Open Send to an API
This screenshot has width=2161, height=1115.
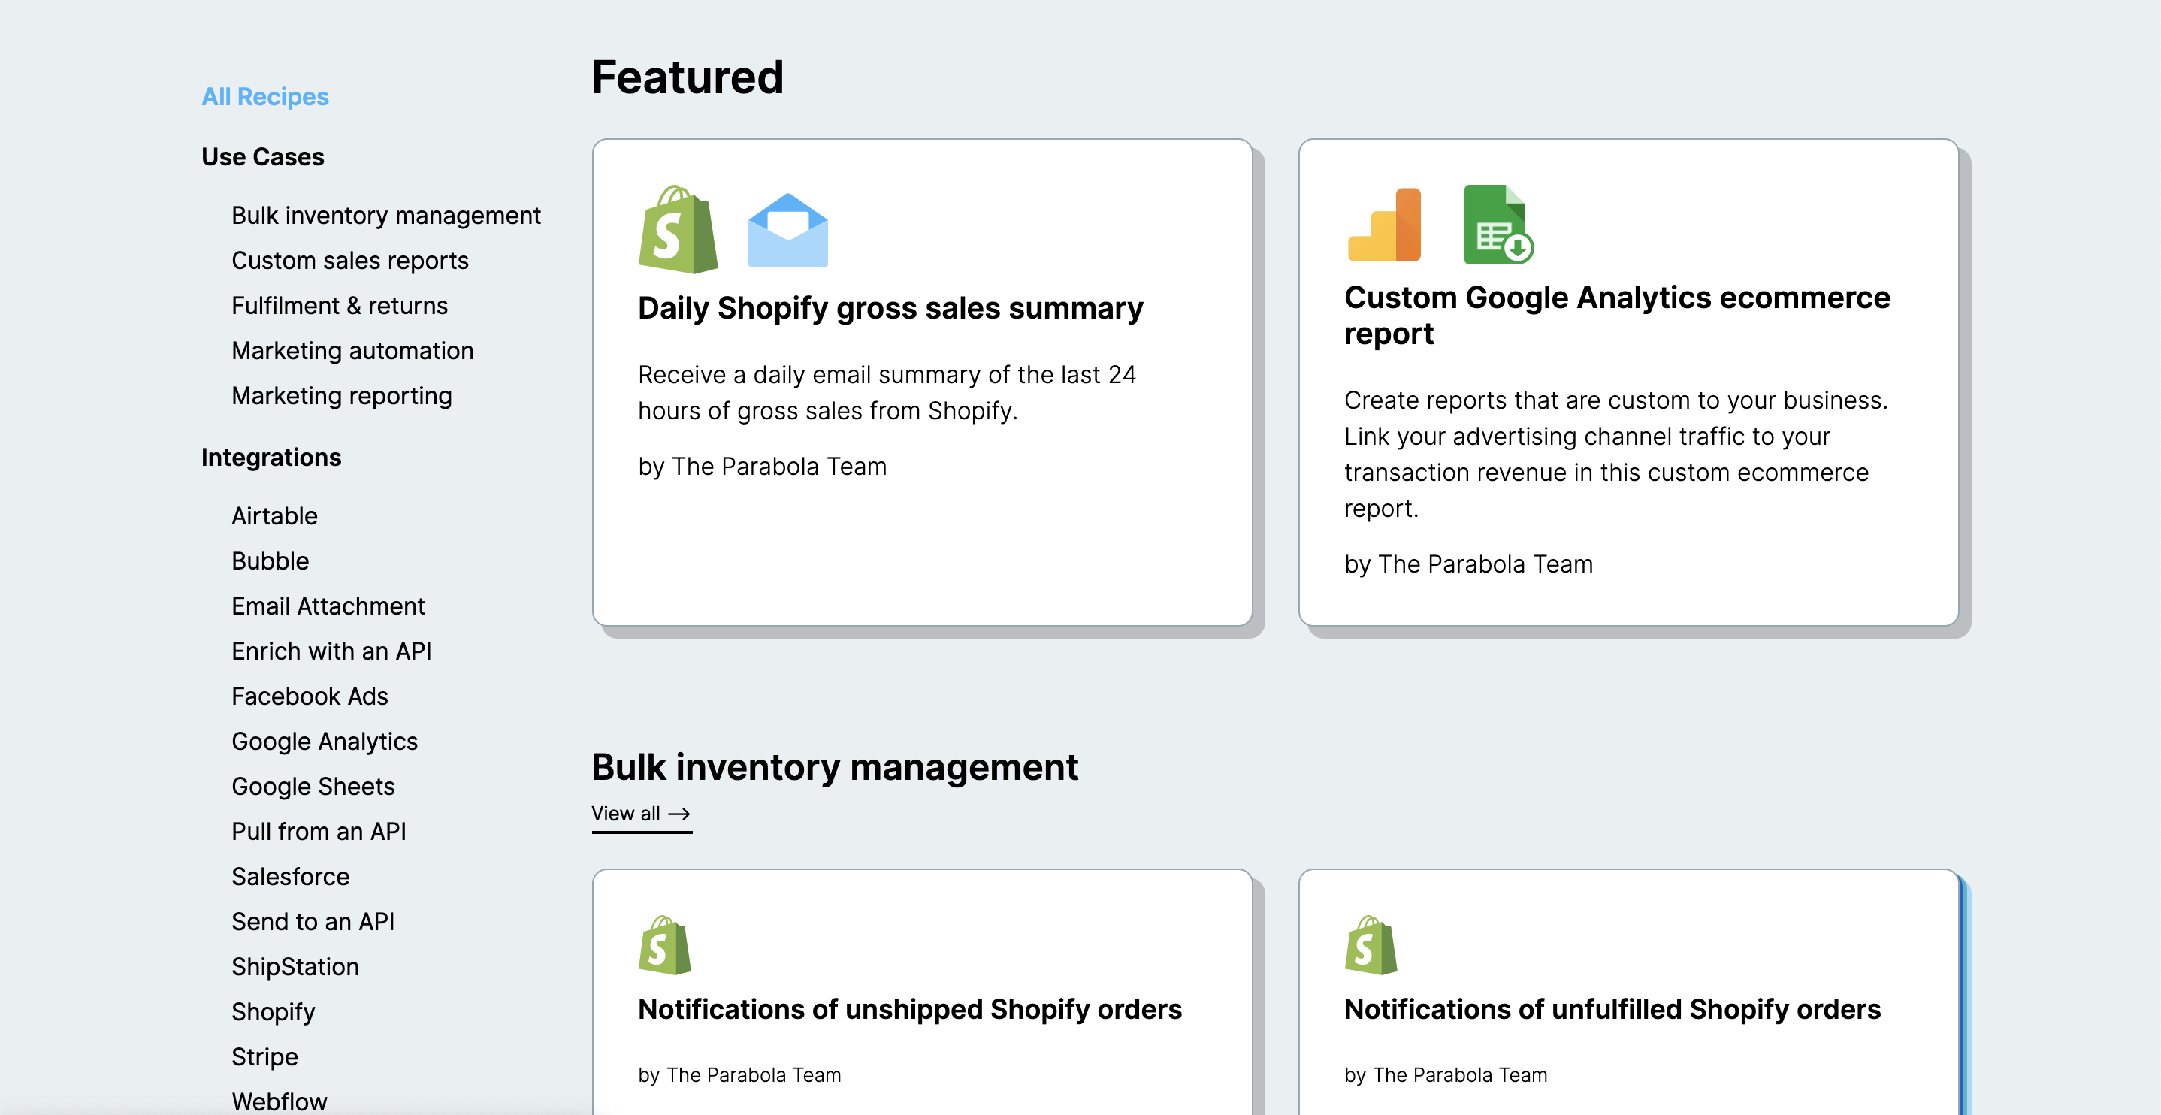coord(313,922)
